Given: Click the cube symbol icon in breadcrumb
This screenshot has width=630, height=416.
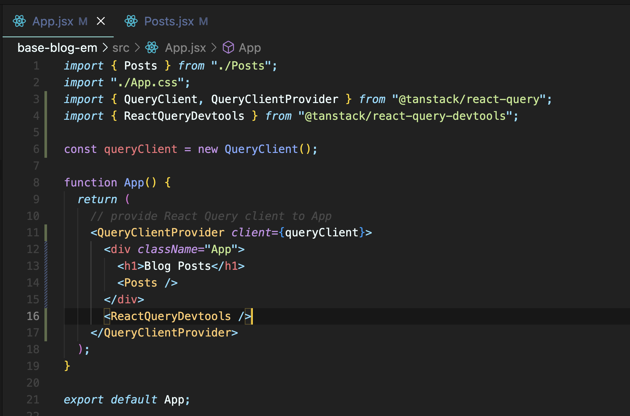Looking at the screenshot, I should [228, 47].
